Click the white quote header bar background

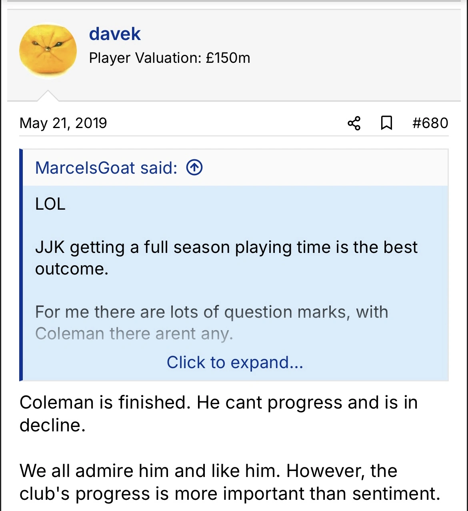(320, 168)
